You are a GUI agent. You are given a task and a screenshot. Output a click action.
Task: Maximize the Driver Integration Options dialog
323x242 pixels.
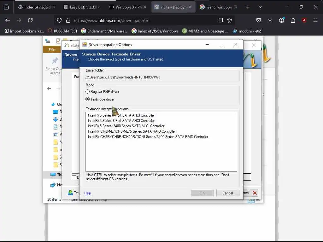pos(221,44)
